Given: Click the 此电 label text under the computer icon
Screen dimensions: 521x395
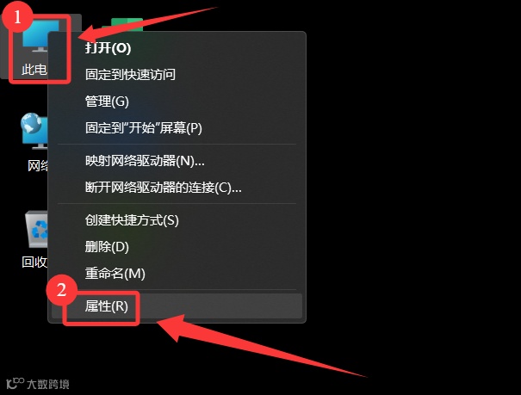Looking at the screenshot, I should click(34, 70).
